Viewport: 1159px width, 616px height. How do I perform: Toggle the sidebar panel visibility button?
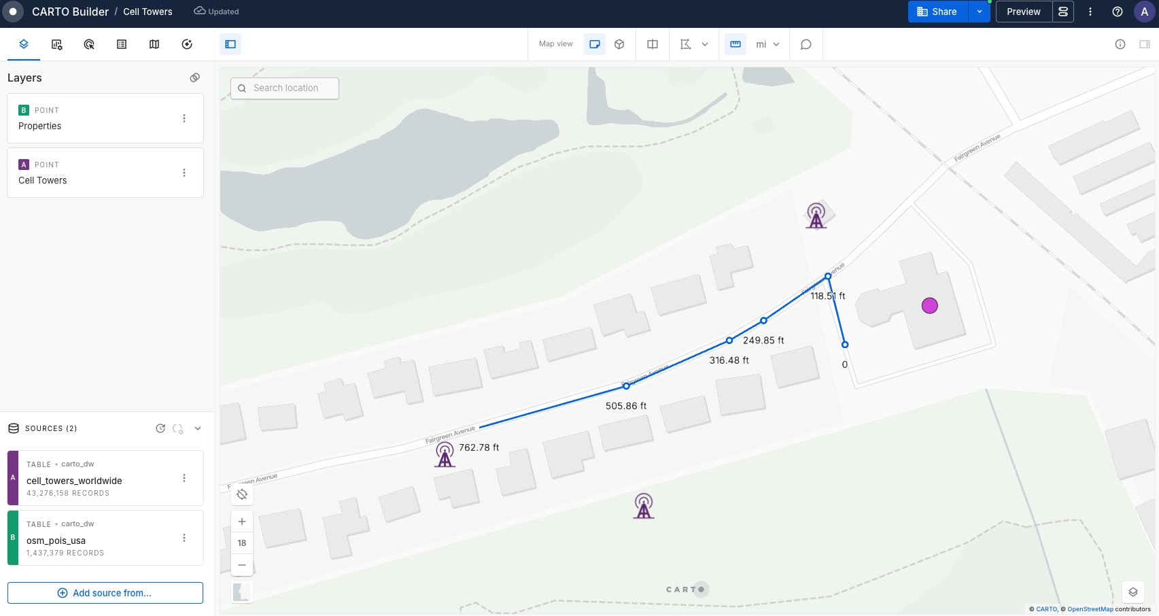[230, 44]
